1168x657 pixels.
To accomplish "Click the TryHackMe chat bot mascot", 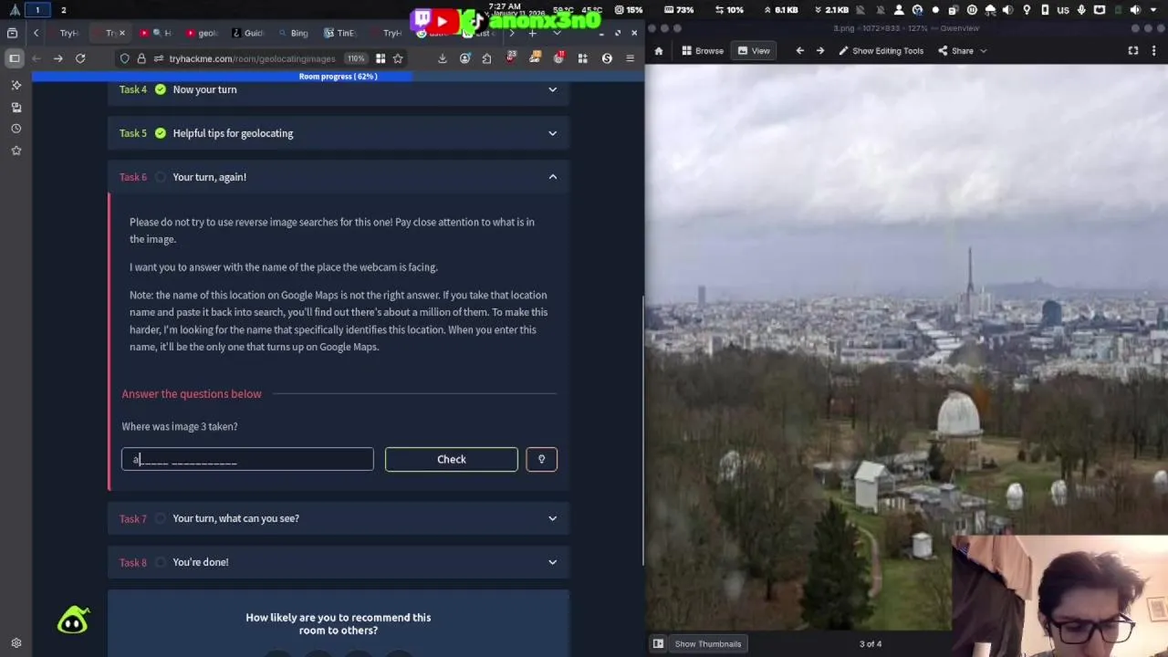I will pyautogui.click(x=73, y=621).
